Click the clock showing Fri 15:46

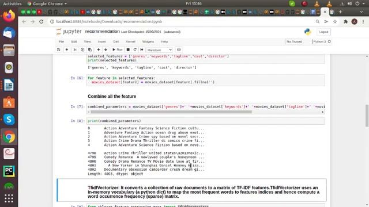[x=194, y=3]
